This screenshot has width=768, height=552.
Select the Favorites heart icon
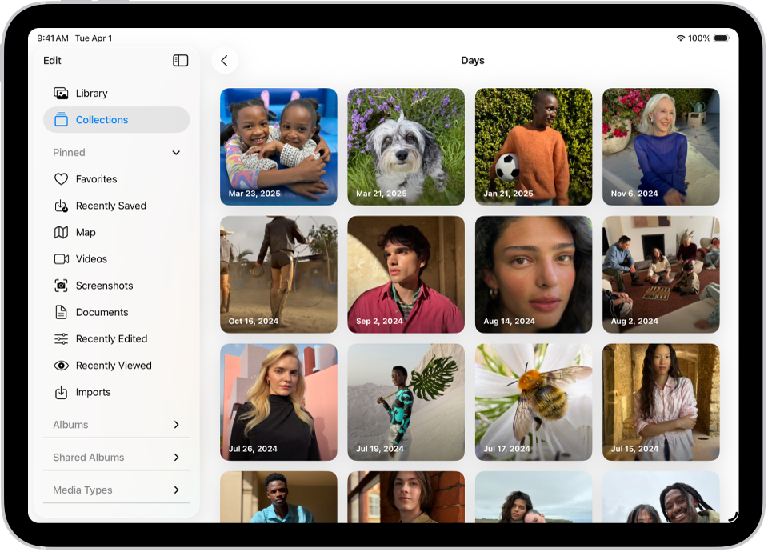pos(62,178)
